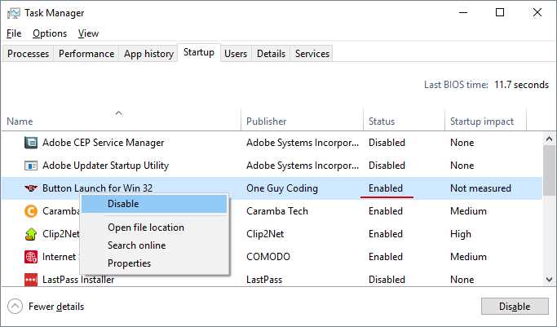
Task: Select the Adobe CEP Service Manager row name
Action: click(104, 143)
